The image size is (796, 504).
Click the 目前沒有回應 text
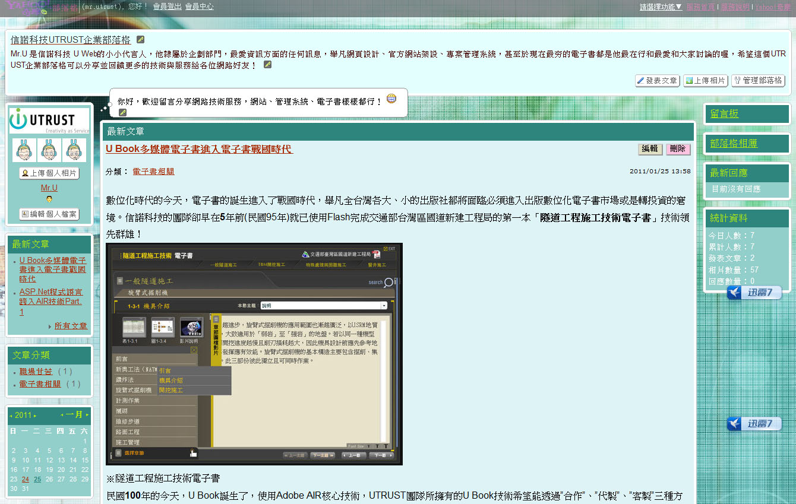[x=736, y=189]
